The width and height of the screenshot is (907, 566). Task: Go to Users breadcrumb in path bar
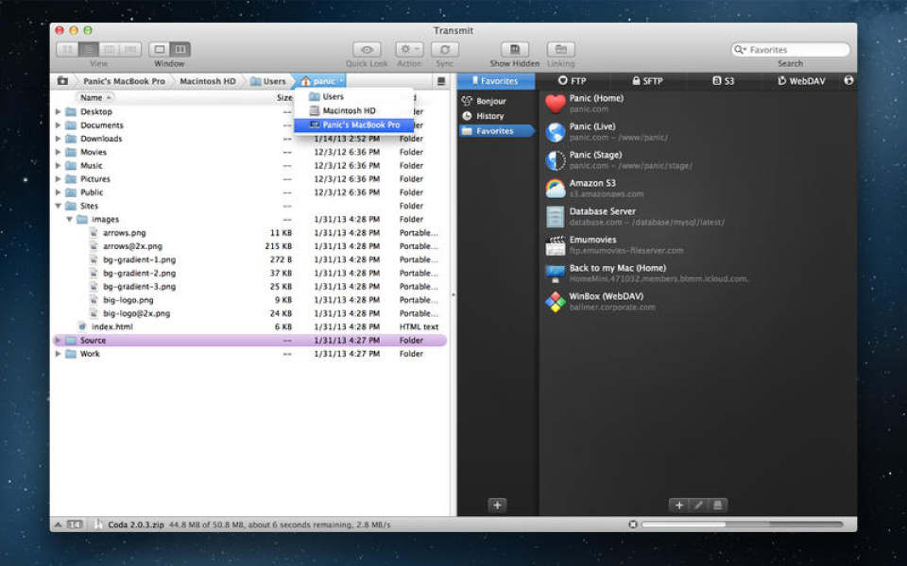[267, 81]
